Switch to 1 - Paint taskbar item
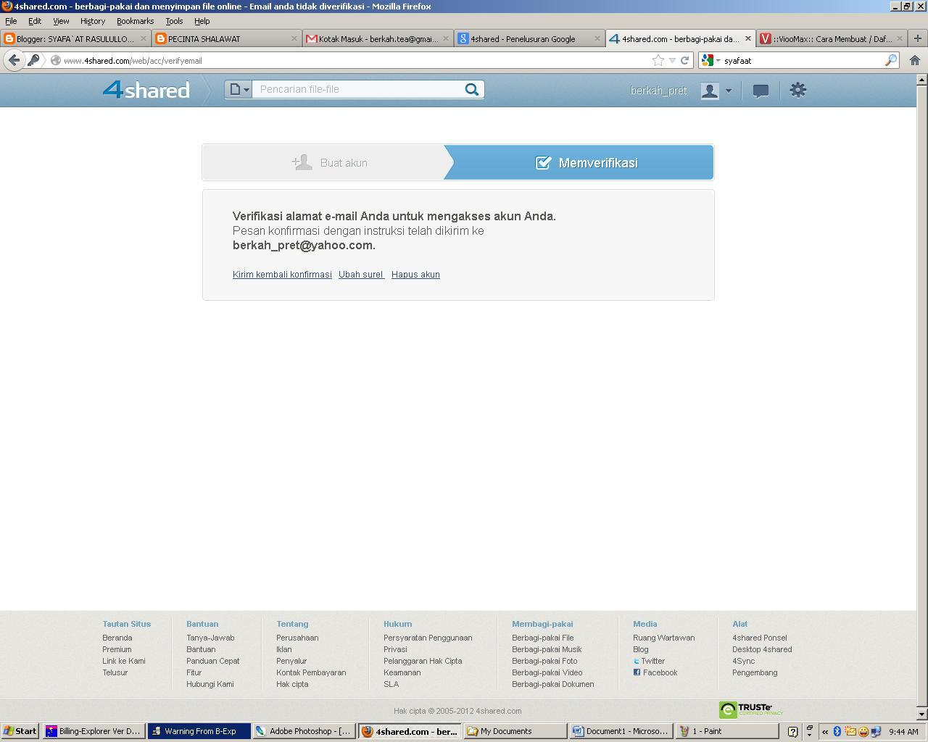The image size is (928, 742). coord(727,731)
